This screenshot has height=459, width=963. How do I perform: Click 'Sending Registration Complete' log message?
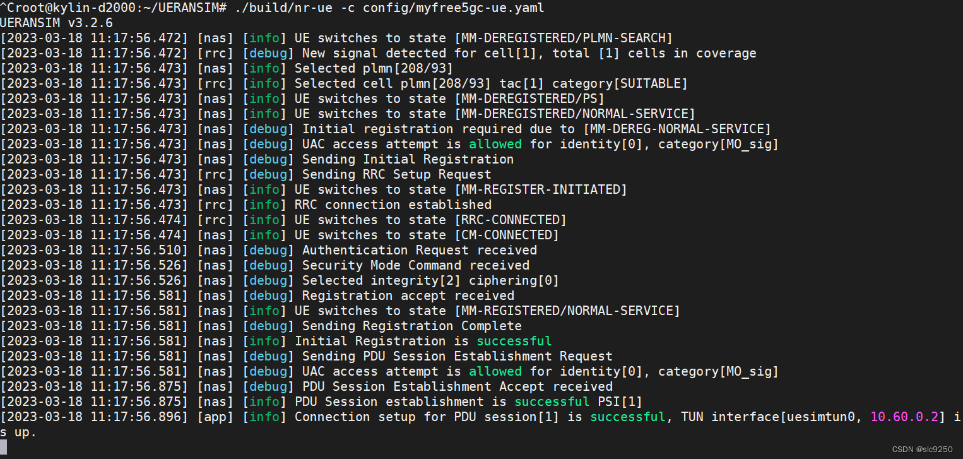(x=411, y=326)
